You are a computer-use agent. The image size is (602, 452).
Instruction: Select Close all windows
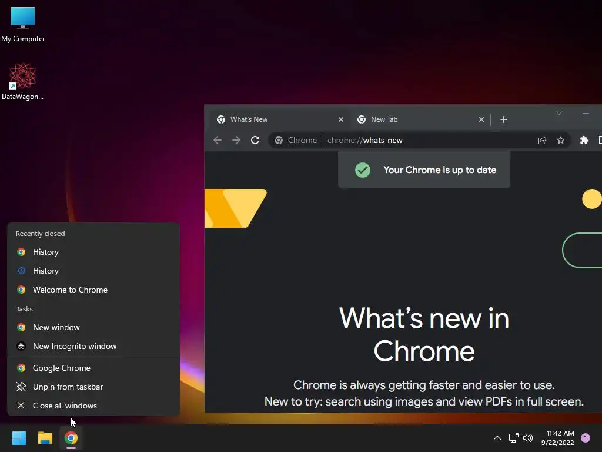click(93, 406)
